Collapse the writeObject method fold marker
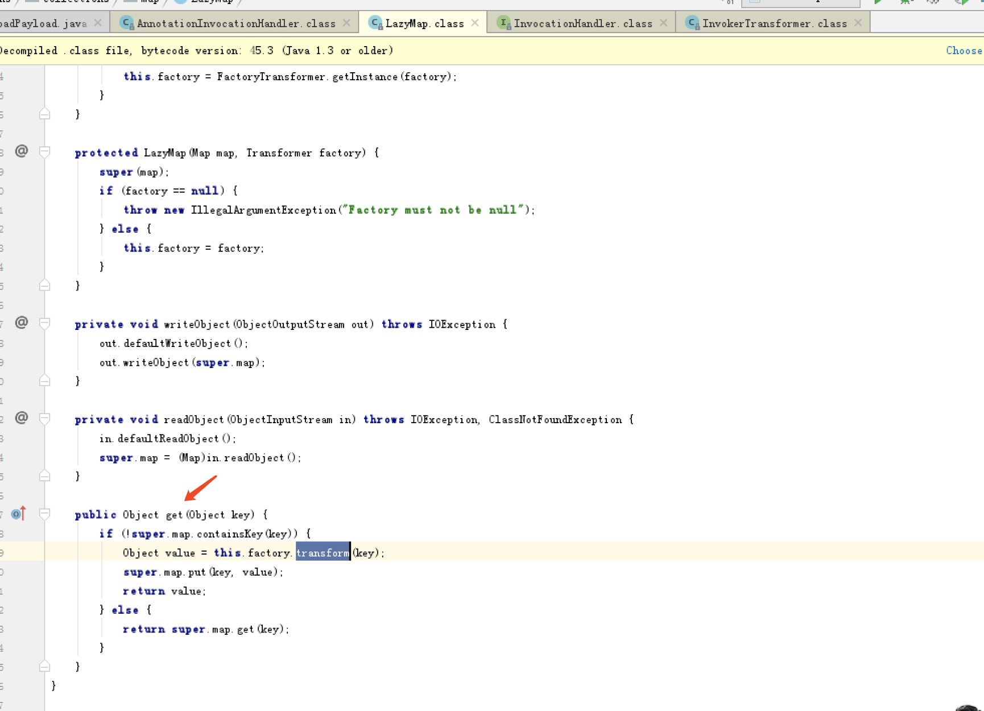984x711 pixels. pyautogui.click(x=44, y=324)
